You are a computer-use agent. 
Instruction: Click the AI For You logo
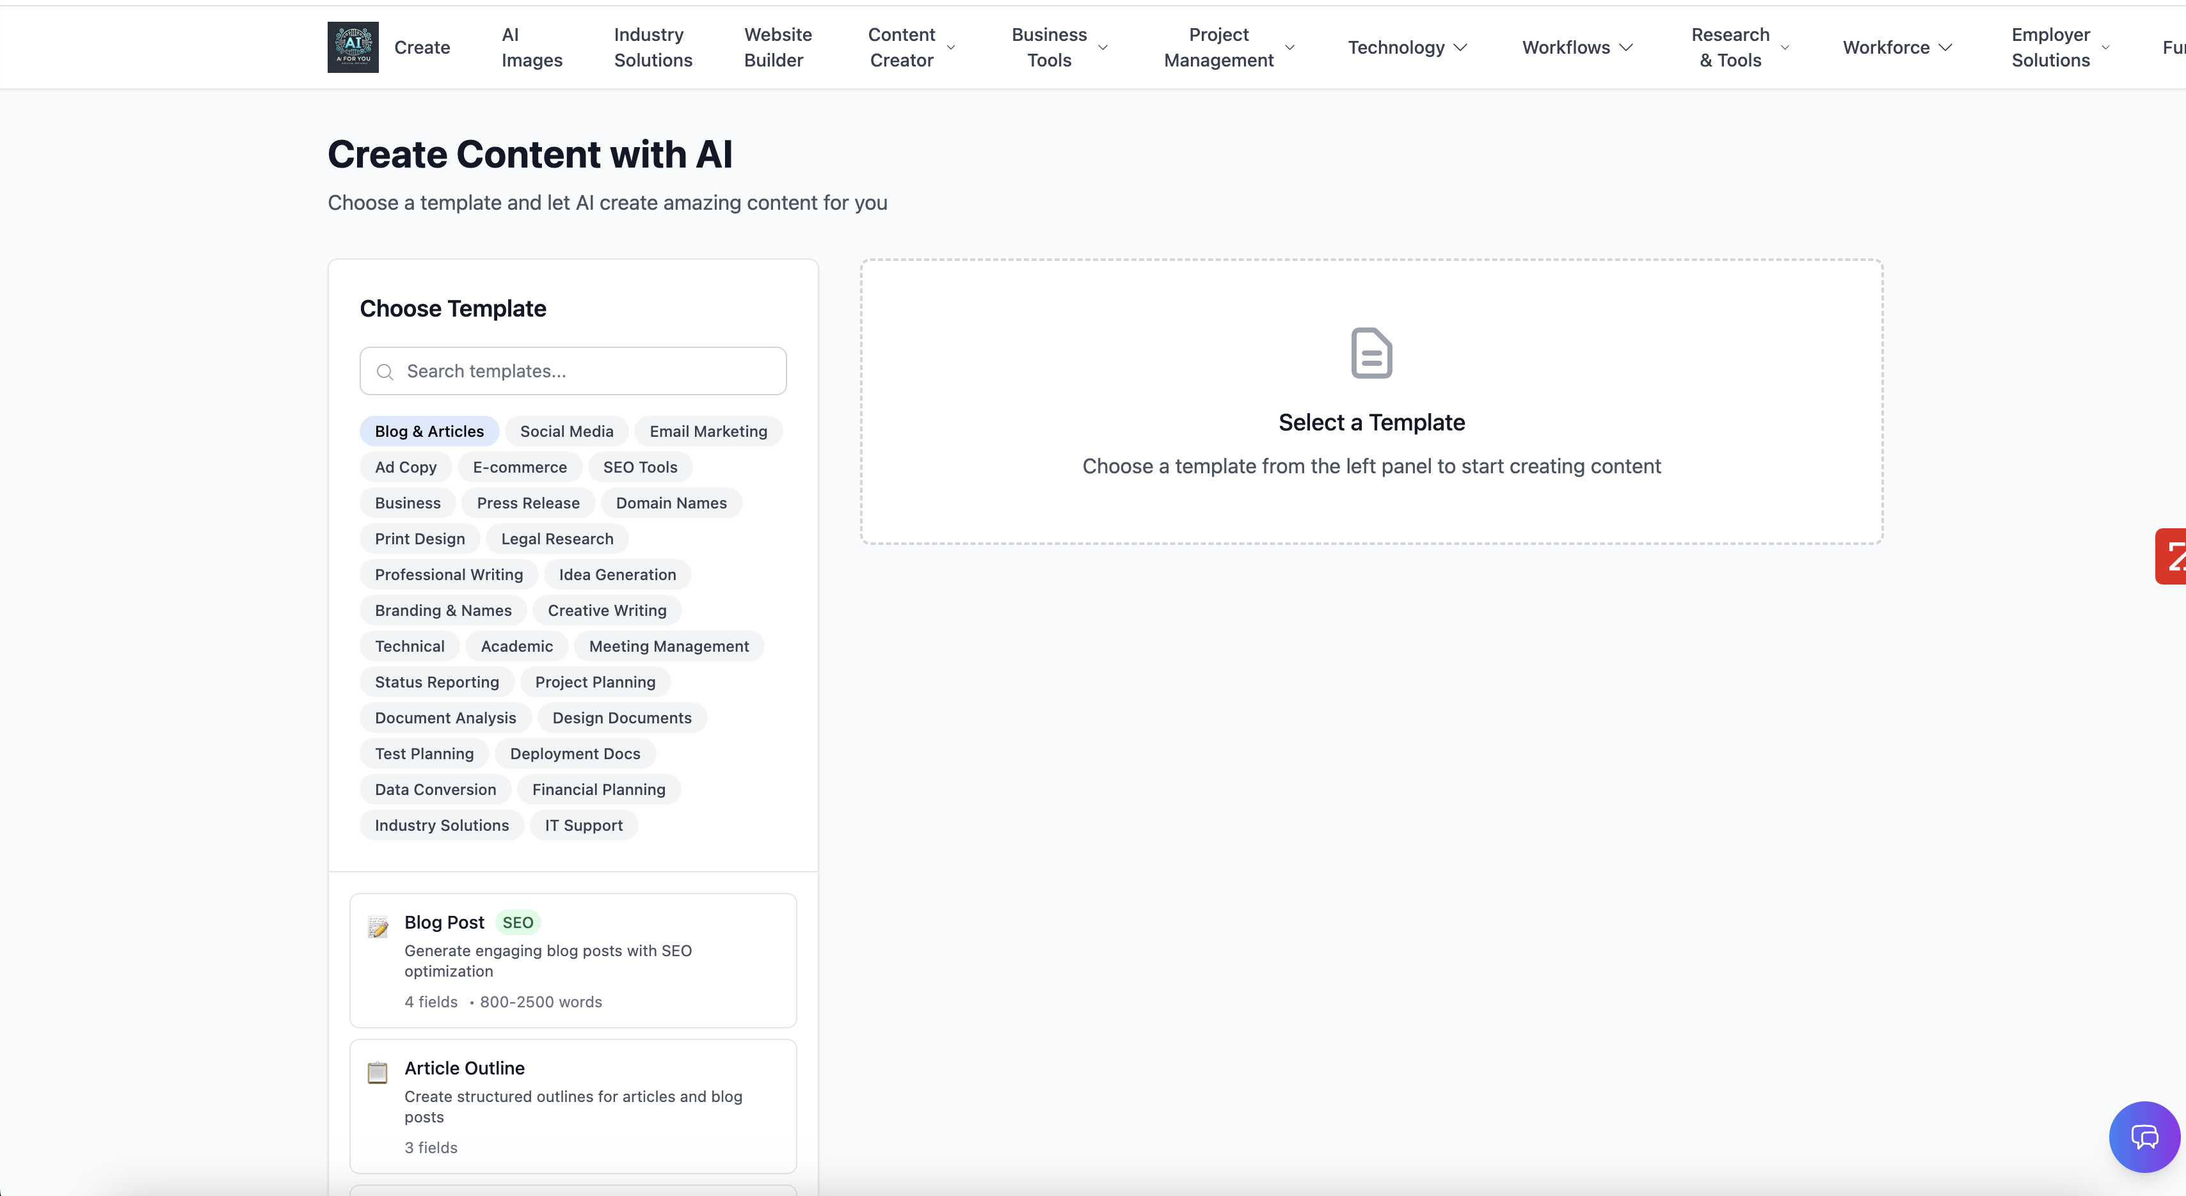(353, 47)
